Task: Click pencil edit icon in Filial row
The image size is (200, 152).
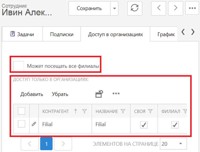Action: (34, 124)
